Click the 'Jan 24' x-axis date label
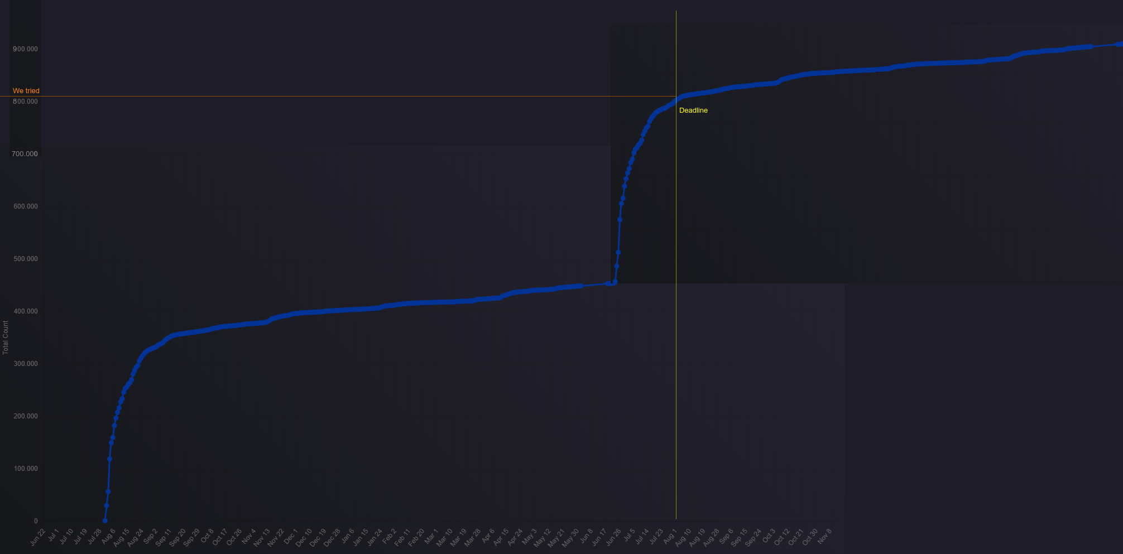1123x554 pixels. click(375, 537)
